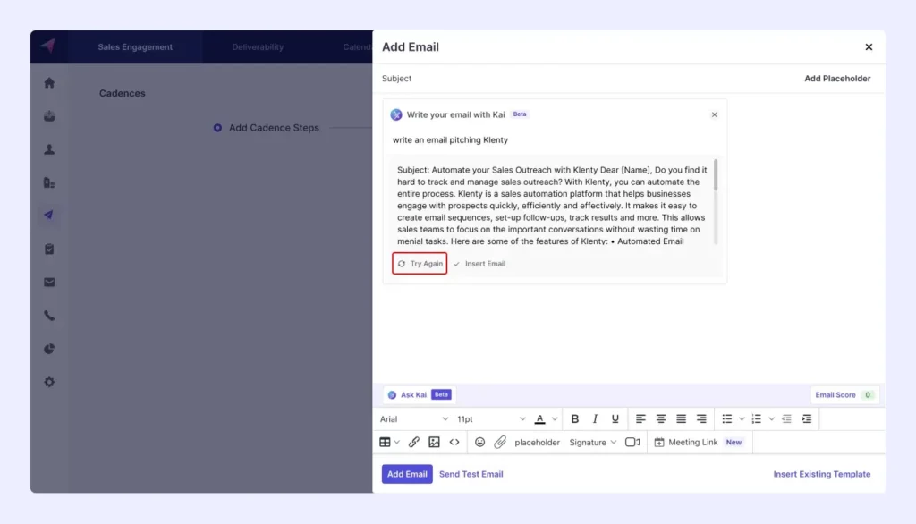Select the paper plane Sales Engagement icon
Viewport: 916px width, 524px height.
(48, 215)
